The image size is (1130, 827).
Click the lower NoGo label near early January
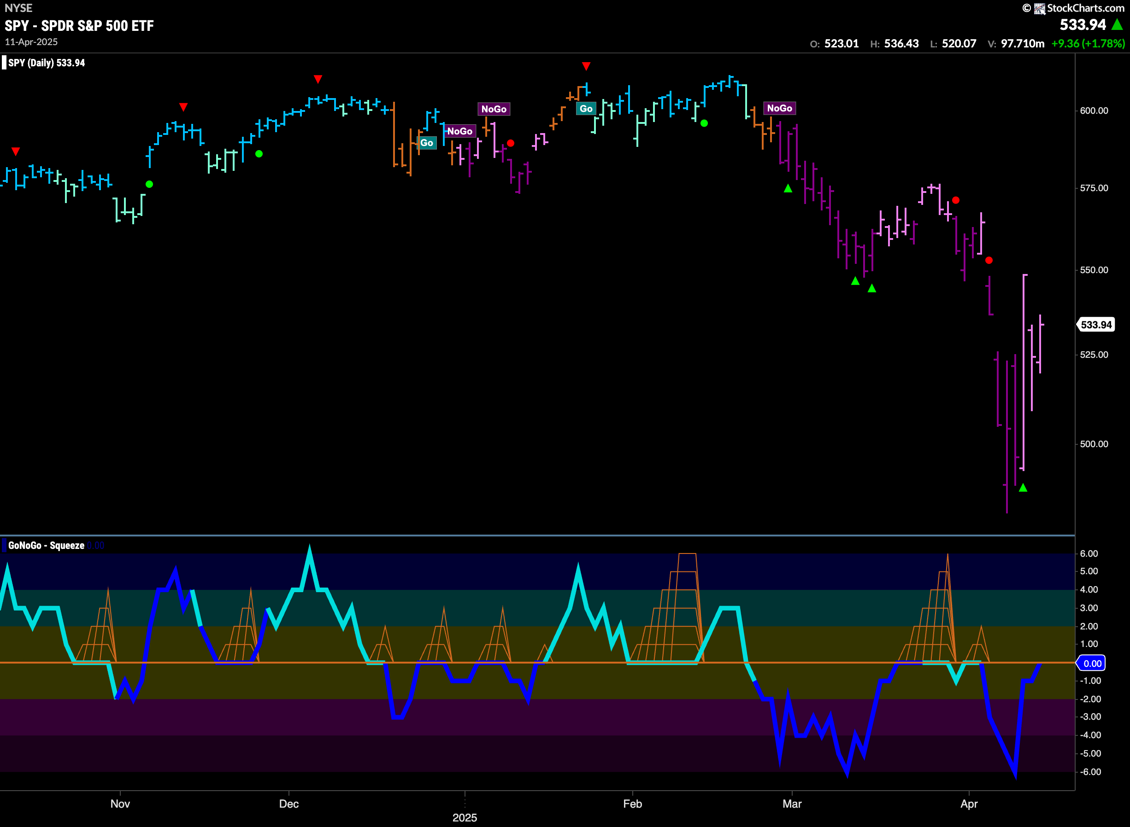click(460, 131)
